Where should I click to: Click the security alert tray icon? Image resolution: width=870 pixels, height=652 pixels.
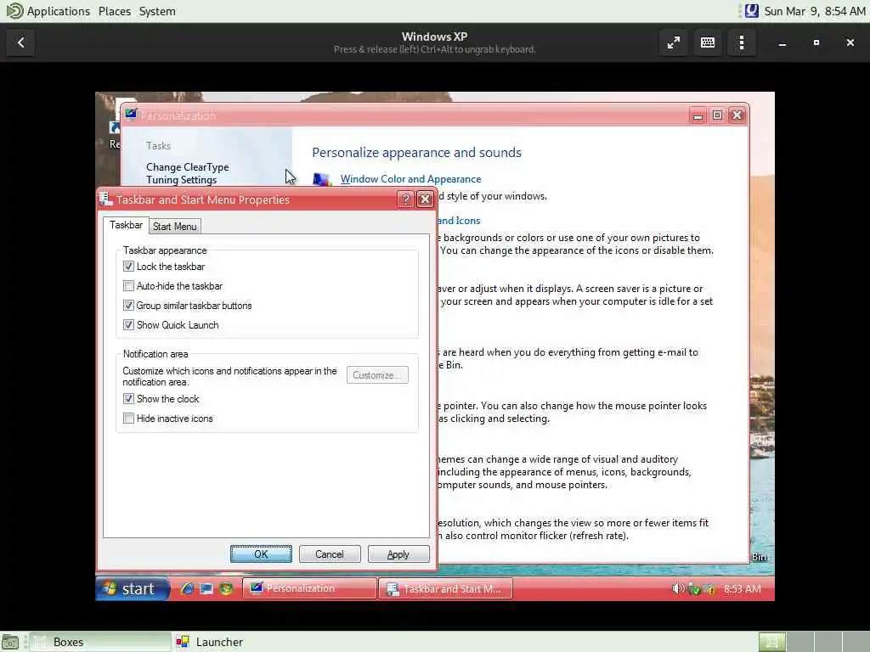pyautogui.click(x=709, y=589)
